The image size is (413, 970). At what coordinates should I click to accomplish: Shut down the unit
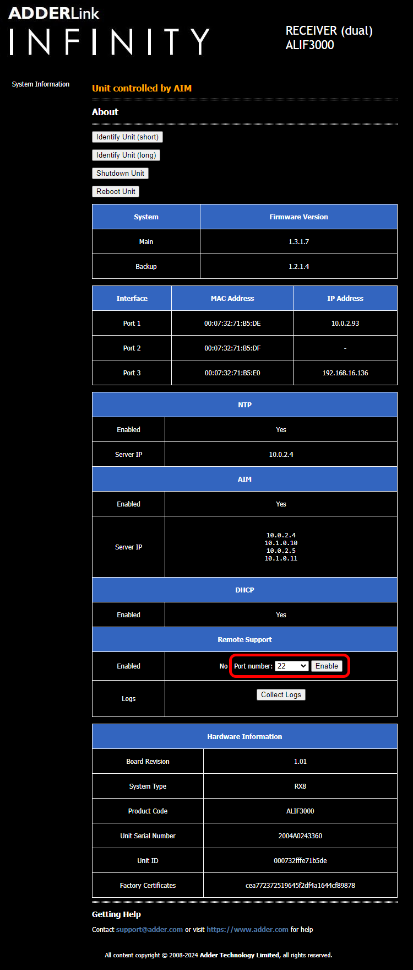(120, 173)
